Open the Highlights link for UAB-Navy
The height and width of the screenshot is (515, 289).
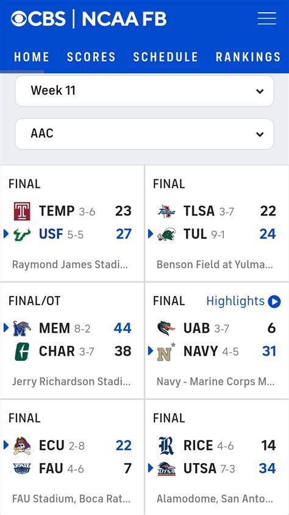point(235,301)
